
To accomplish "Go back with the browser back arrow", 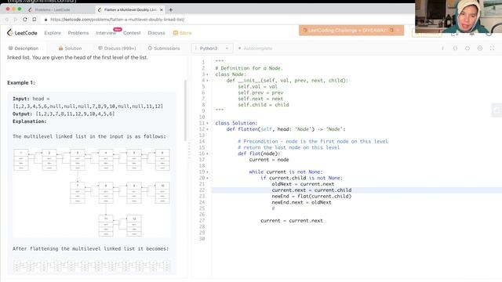I will pyautogui.click(x=7, y=20).
